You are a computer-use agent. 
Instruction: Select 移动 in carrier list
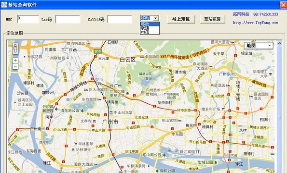(x=150, y=24)
